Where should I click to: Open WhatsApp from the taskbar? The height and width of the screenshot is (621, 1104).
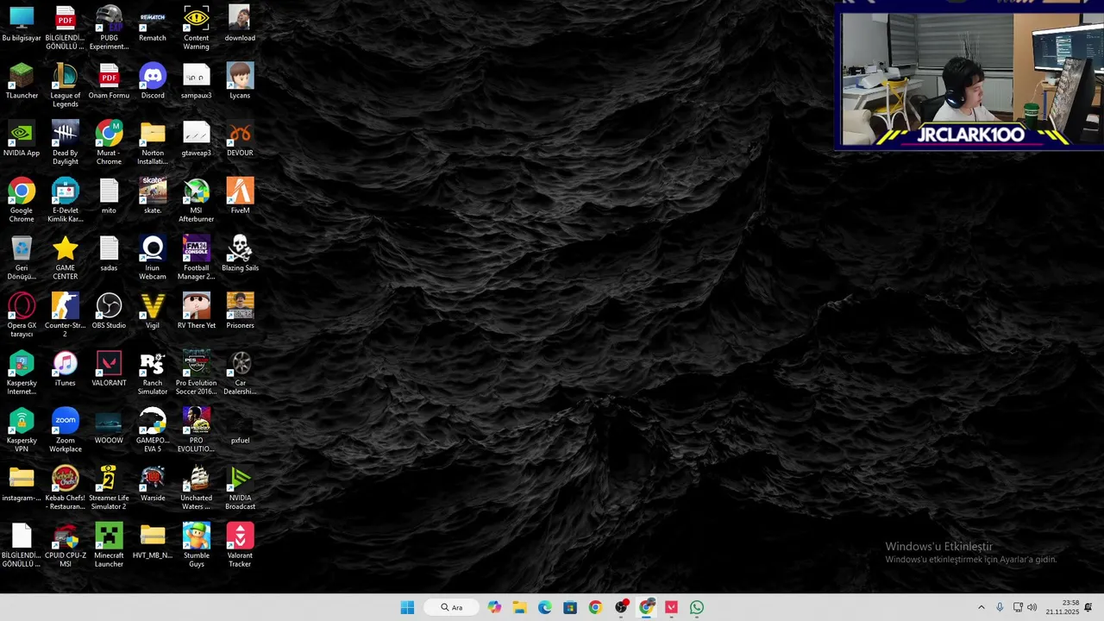tap(697, 607)
